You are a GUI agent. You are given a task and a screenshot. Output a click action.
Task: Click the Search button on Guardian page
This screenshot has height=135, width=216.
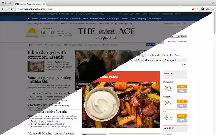tap(184, 36)
